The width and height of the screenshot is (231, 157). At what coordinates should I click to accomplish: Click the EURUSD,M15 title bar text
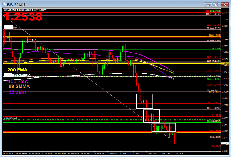click(16, 5)
